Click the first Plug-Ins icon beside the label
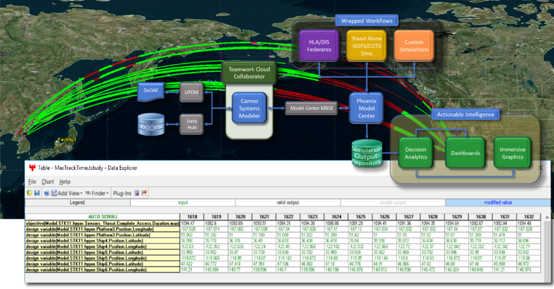Screen dimensions: 554x289 [x=137, y=193]
